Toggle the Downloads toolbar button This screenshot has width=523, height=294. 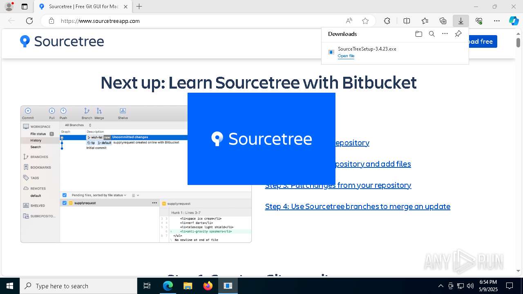pos(461,21)
